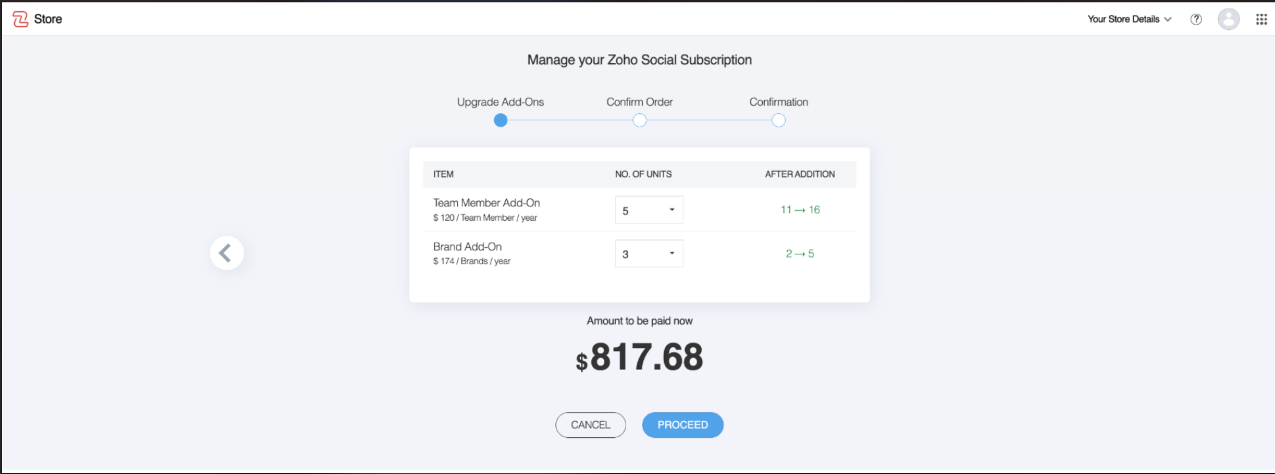Expand the Your Store Details menu
The image size is (1275, 474).
pos(1129,19)
